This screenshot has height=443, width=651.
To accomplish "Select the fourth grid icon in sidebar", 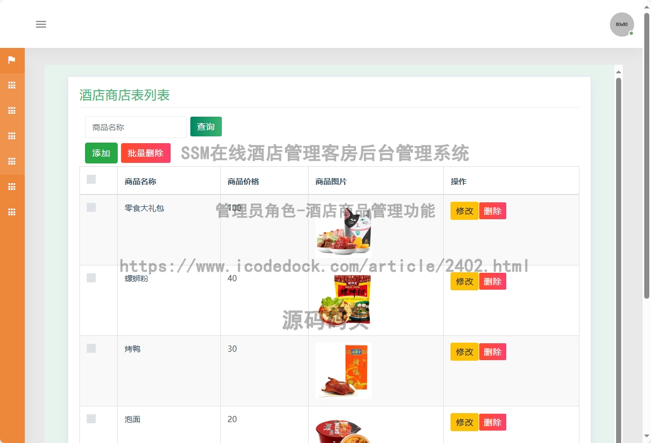I will coord(12,162).
